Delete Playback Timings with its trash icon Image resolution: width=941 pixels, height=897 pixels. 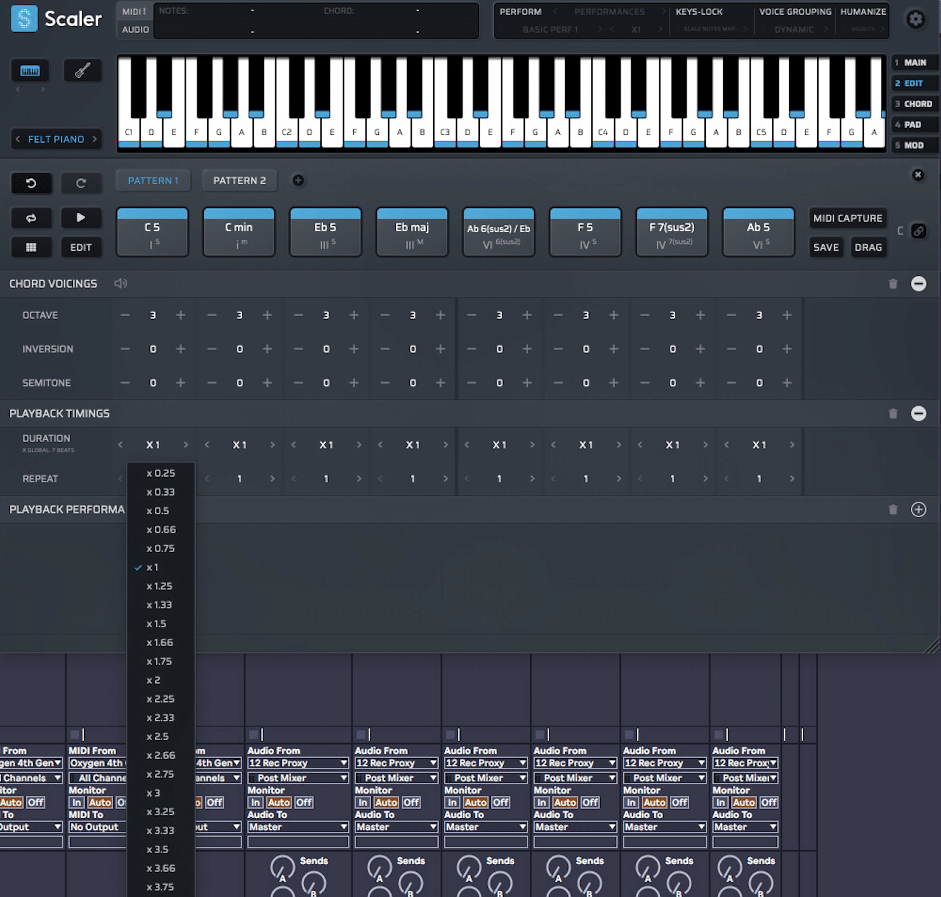893,414
